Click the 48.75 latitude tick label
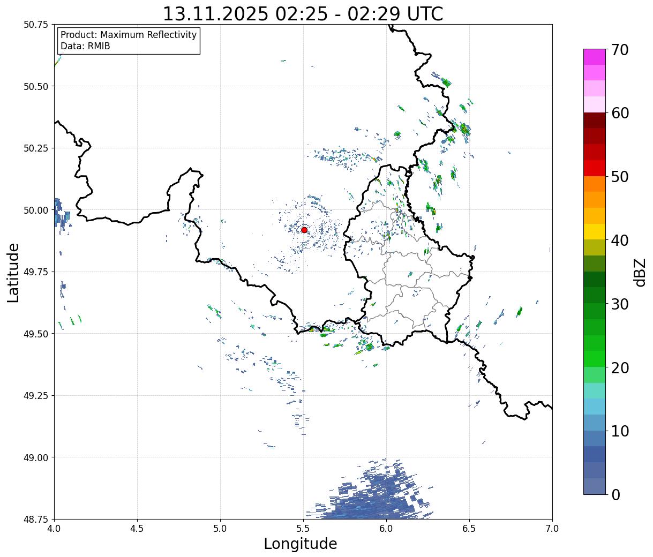 coord(36,518)
